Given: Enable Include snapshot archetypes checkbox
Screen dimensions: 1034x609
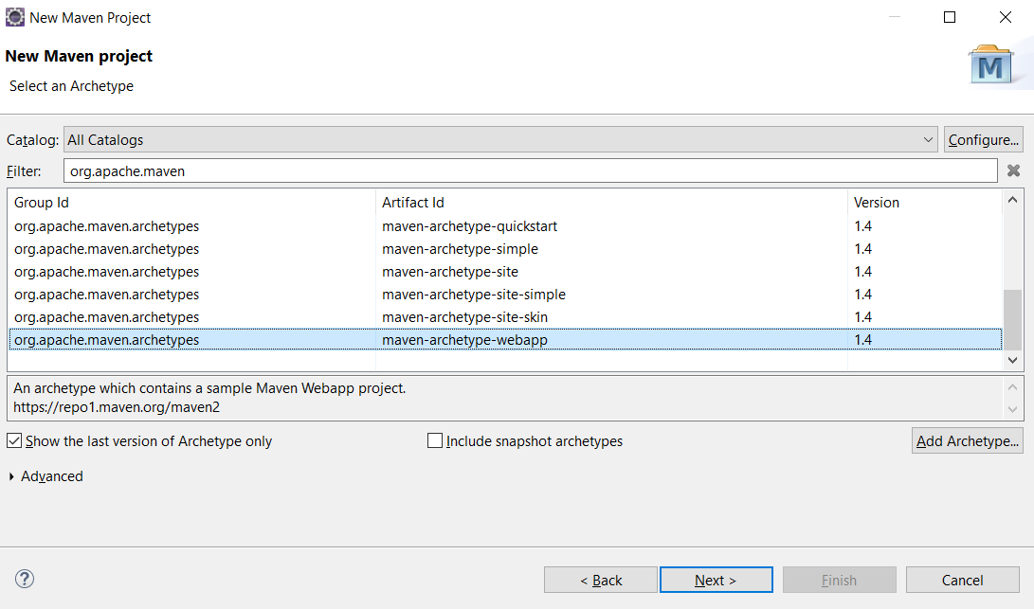Looking at the screenshot, I should pyautogui.click(x=435, y=440).
